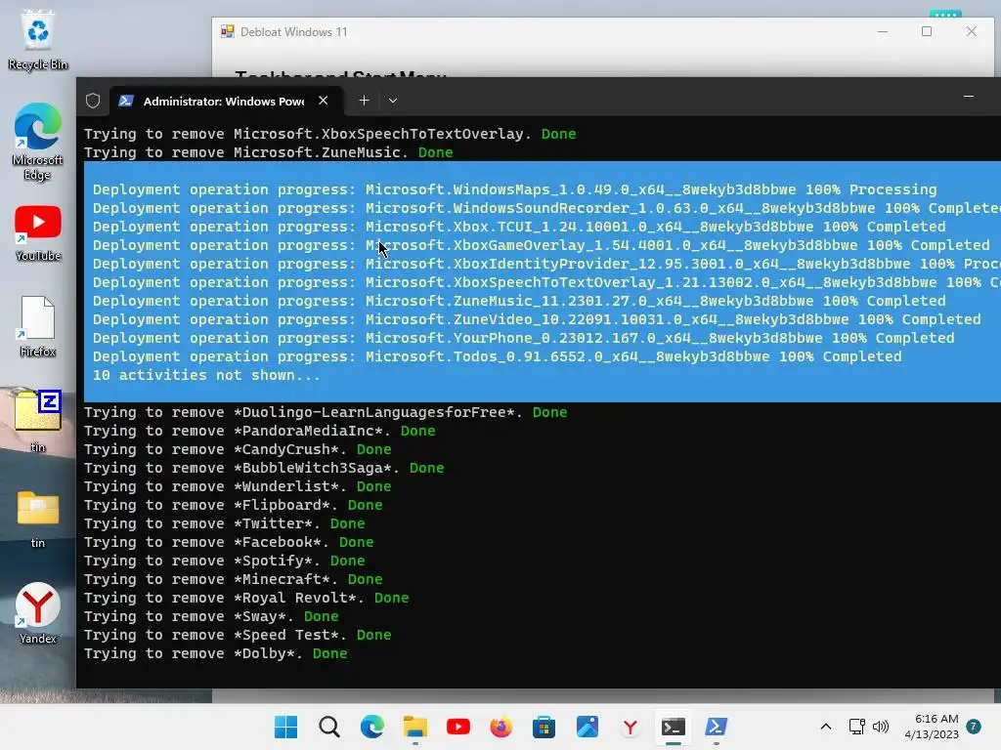Open notification center badge showing 7
This screenshot has height=750, width=1001.
click(x=974, y=727)
